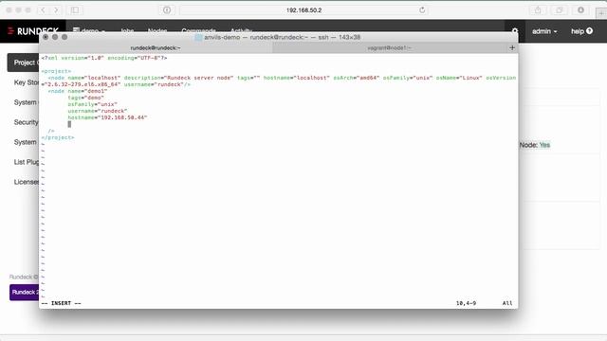Click the Rundeck logo in the navbar
This screenshot has width=607, height=341.
click(32, 31)
